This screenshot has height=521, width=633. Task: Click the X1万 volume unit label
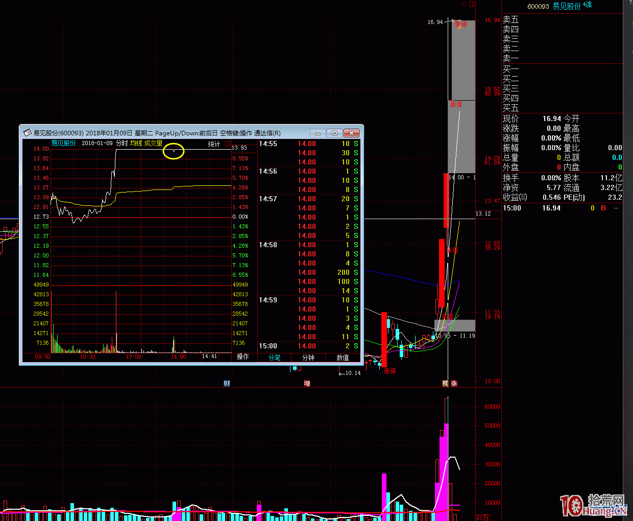coord(482,517)
